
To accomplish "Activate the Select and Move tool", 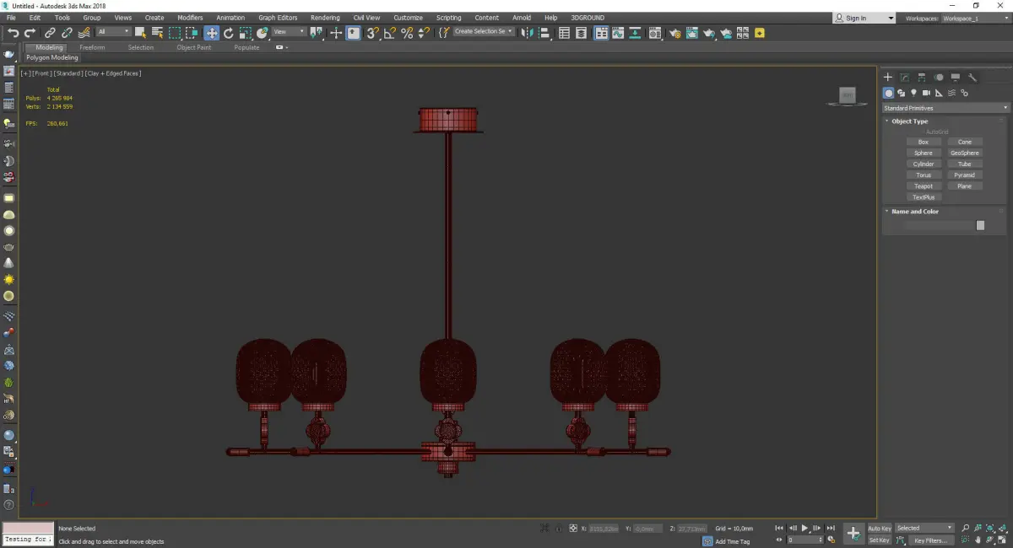I will point(211,33).
